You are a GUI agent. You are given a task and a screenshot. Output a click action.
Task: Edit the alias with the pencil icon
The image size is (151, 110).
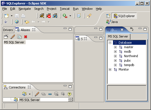point(13,37)
